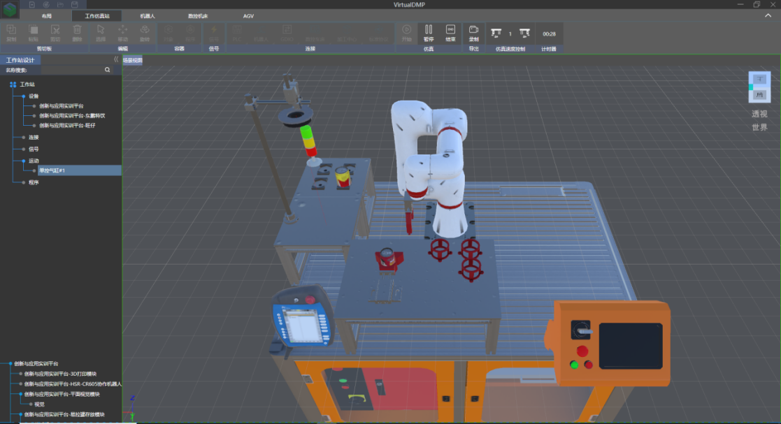Switch to the AGV tab
The height and width of the screenshot is (424, 781).
click(x=248, y=16)
